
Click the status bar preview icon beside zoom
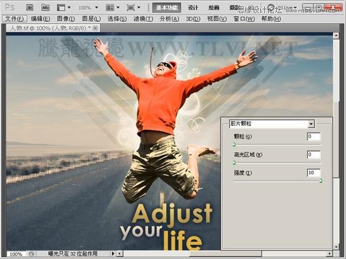31,254
